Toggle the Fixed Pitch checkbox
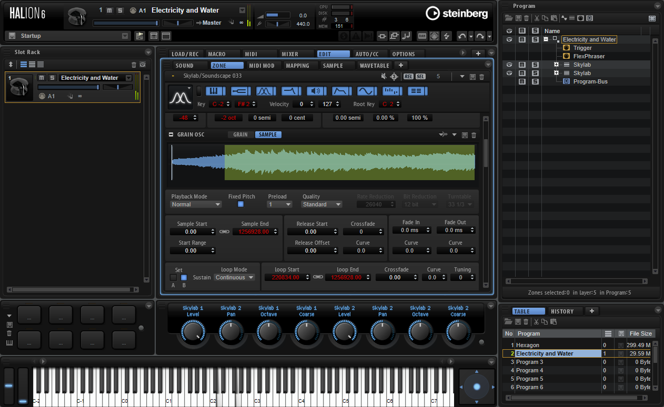Image resolution: width=664 pixels, height=407 pixels. 240,204
